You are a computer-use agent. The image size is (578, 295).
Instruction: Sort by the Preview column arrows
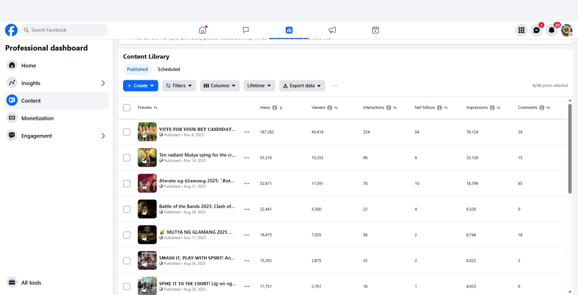pos(155,108)
